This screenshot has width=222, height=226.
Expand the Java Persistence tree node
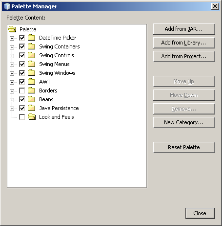pyautogui.click(x=12, y=109)
